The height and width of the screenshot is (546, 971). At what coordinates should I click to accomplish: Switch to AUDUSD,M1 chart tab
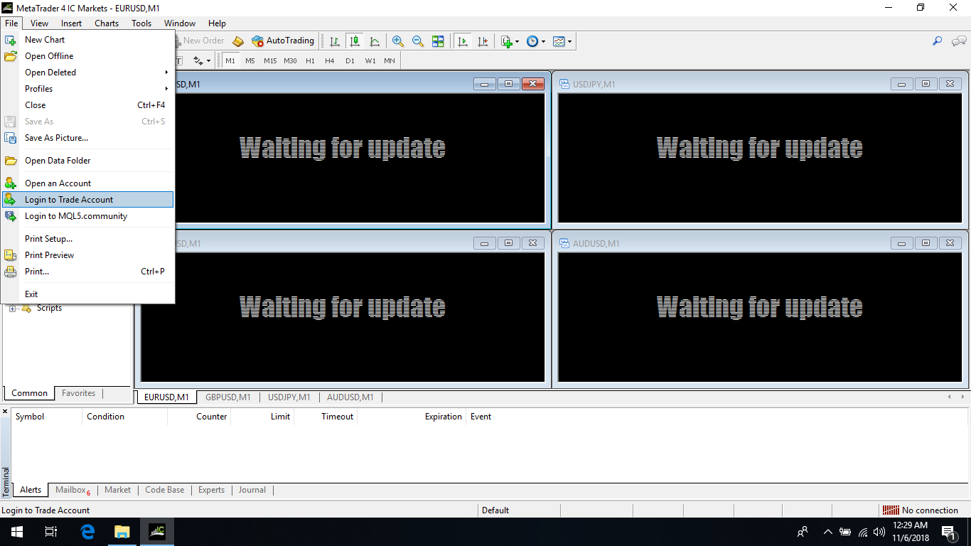350,397
